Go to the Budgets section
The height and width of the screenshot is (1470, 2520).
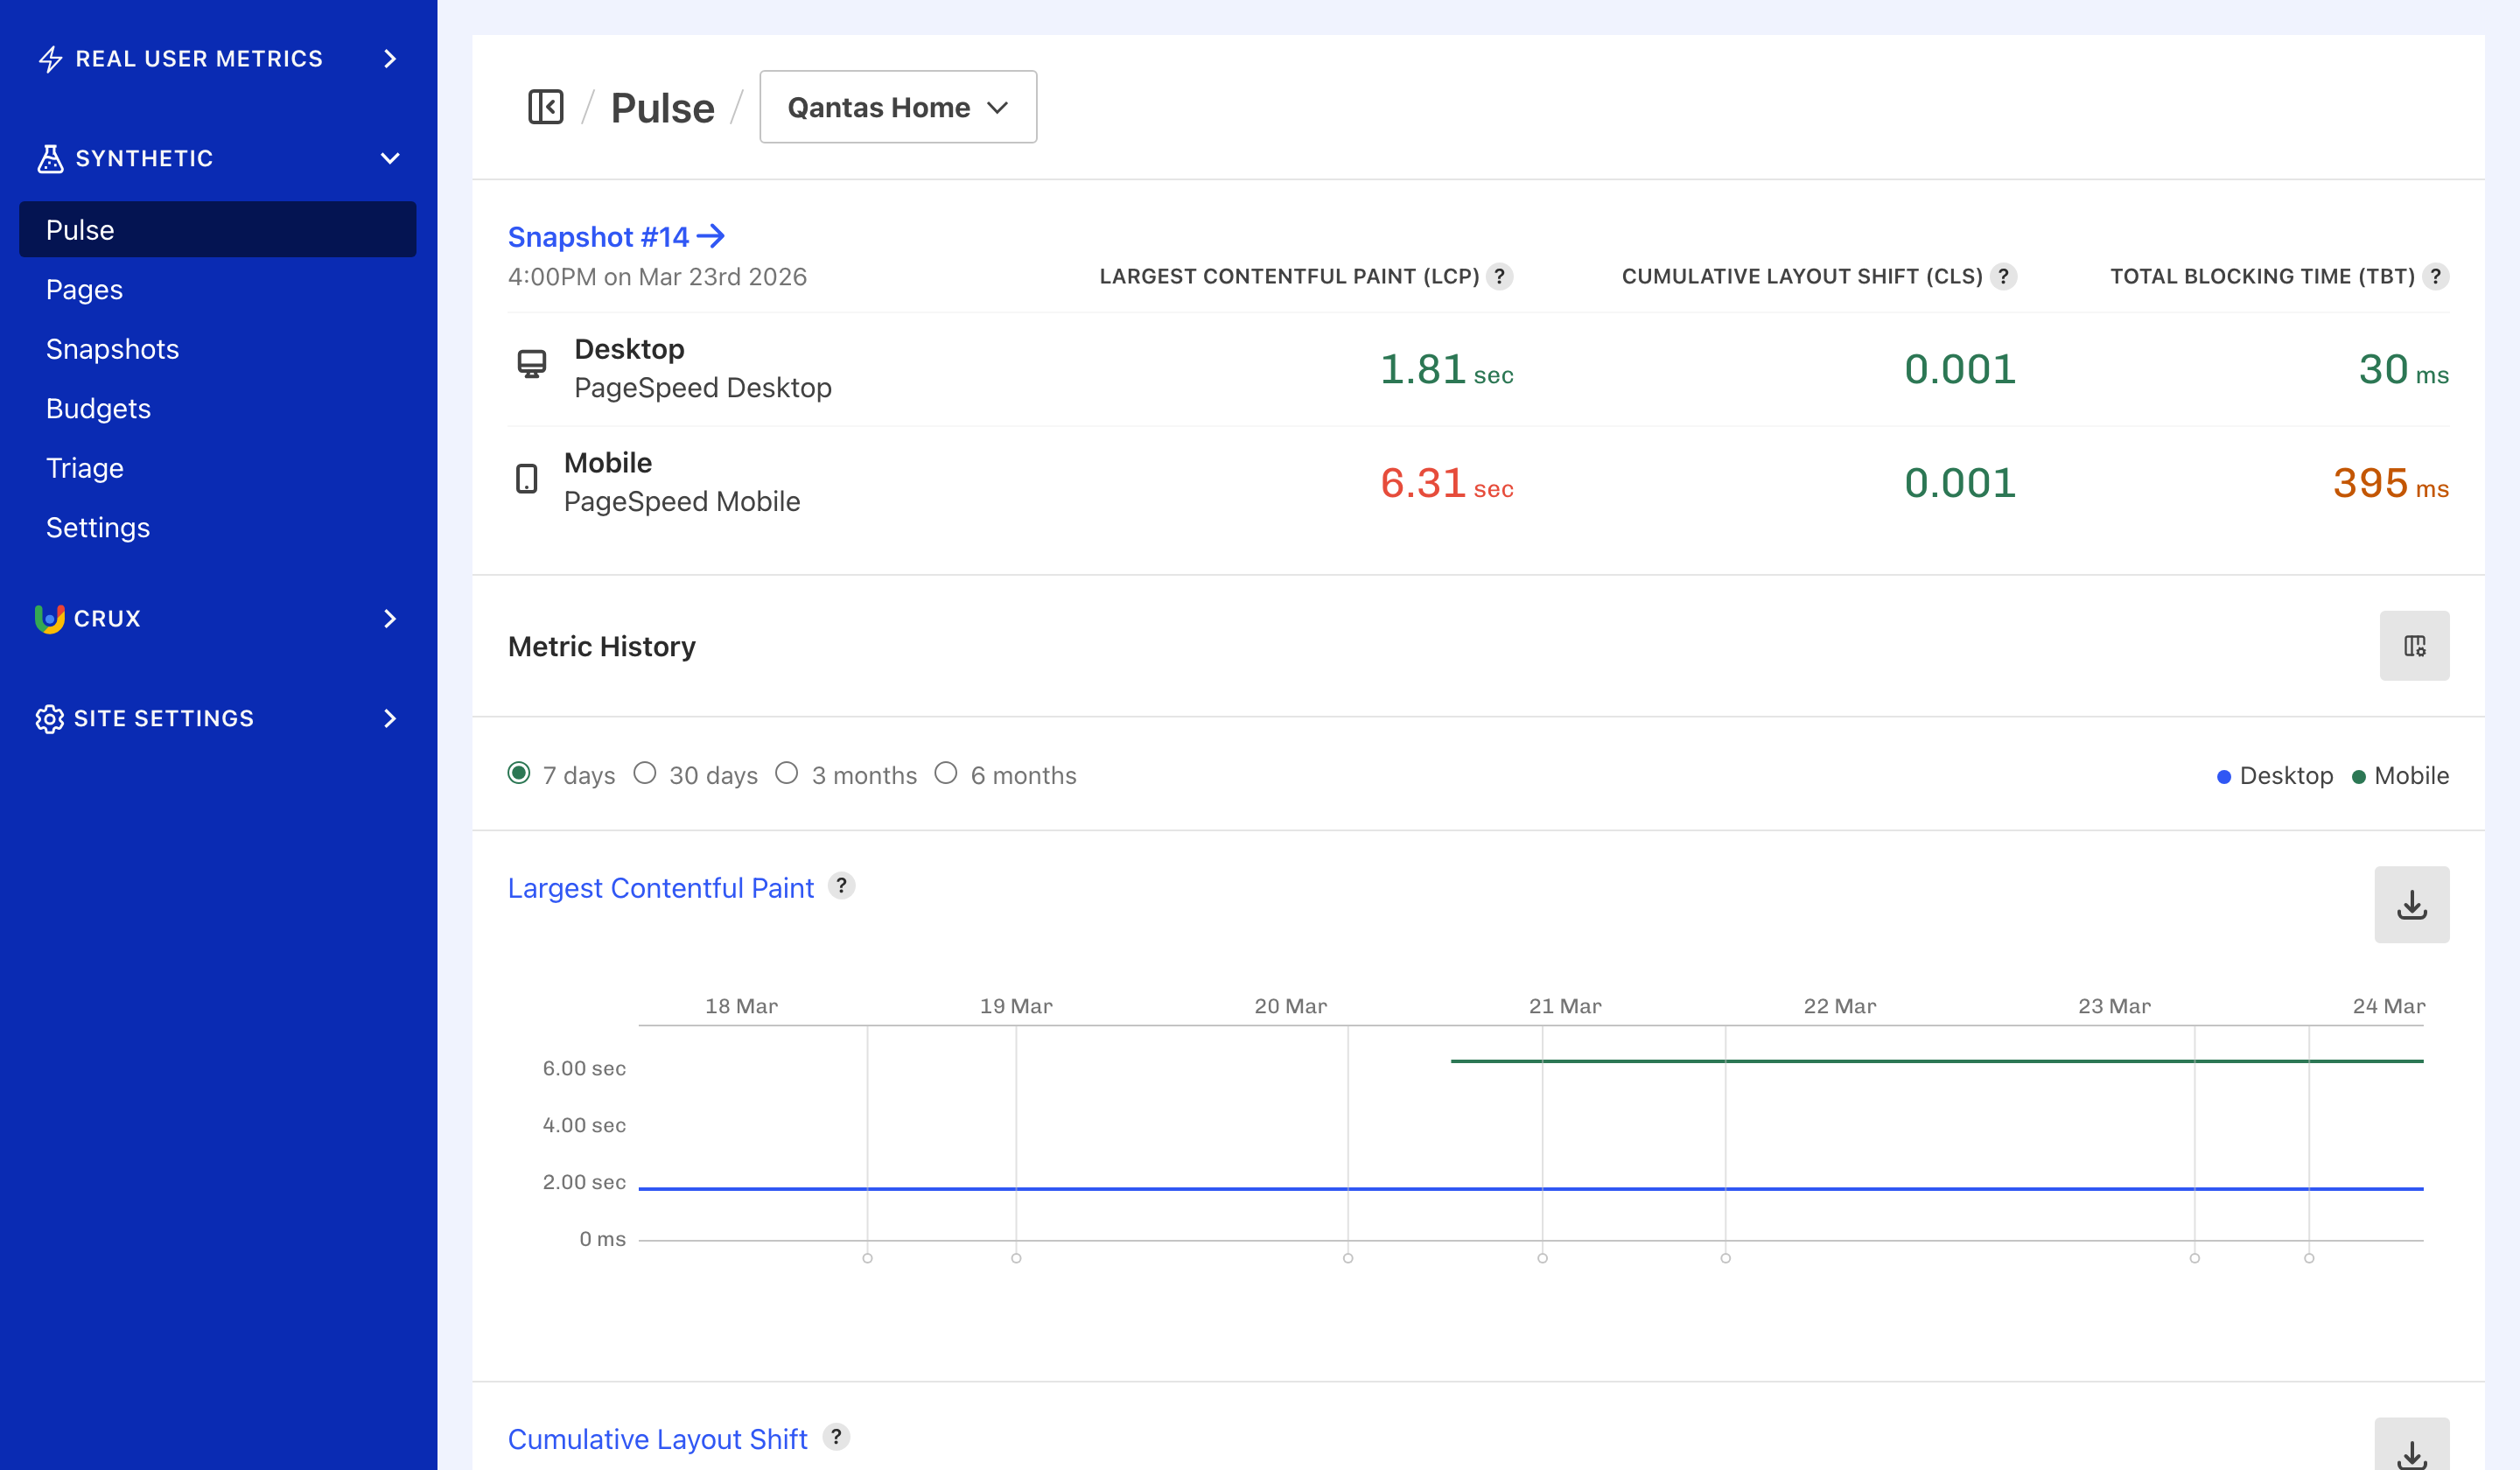point(98,408)
